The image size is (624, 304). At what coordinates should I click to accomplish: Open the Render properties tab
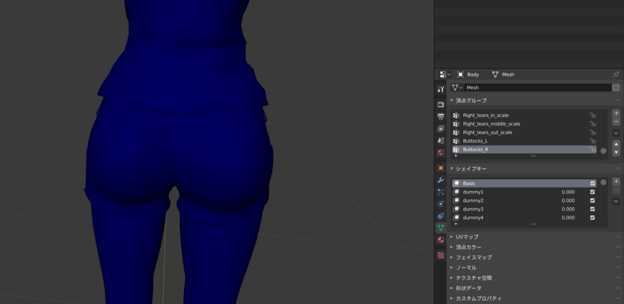[x=440, y=104]
